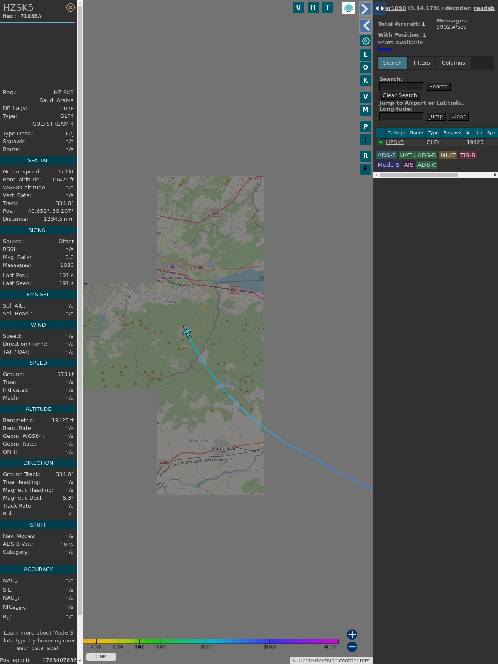Toggle the U button on map

tap(298, 7)
